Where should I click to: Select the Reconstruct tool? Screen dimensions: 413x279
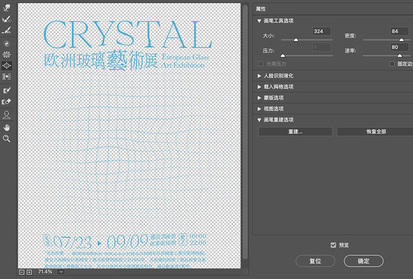(x=6, y=19)
